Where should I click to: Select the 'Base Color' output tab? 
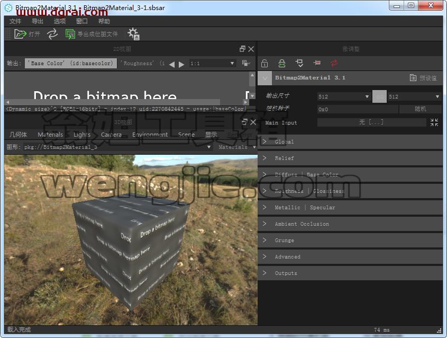tap(71, 64)
